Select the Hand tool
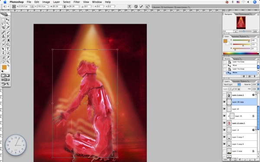This screenshot has height=162, width=260. tap(3, 61)
